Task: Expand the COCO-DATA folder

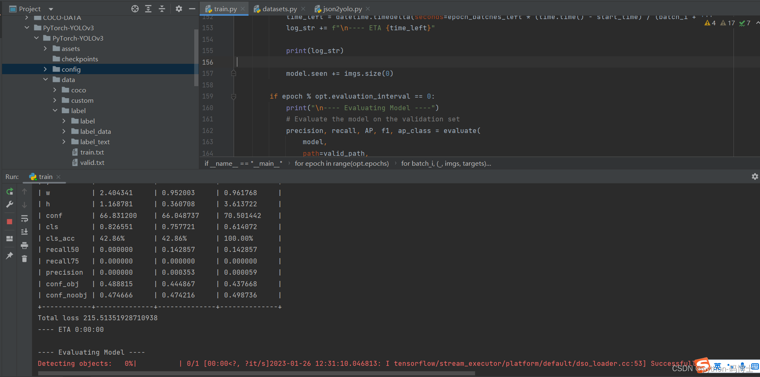Action: [27, 17]
